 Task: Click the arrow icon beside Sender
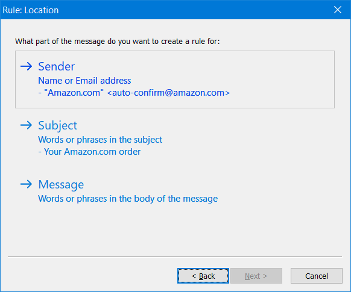coord(26,66)
